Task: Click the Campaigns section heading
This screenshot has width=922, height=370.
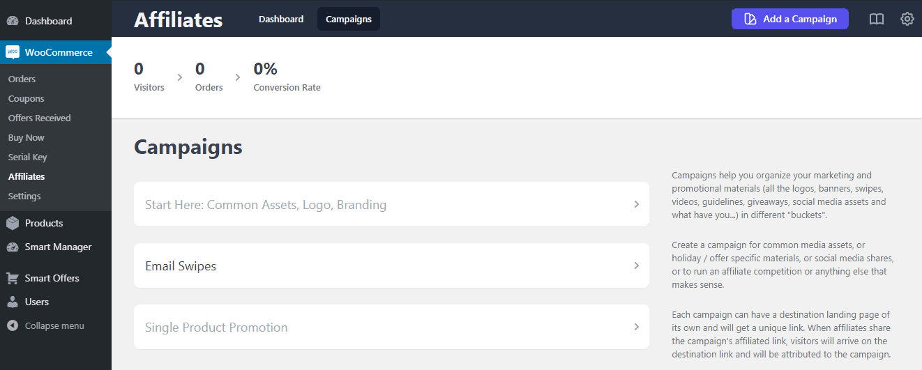Action: 188,147
